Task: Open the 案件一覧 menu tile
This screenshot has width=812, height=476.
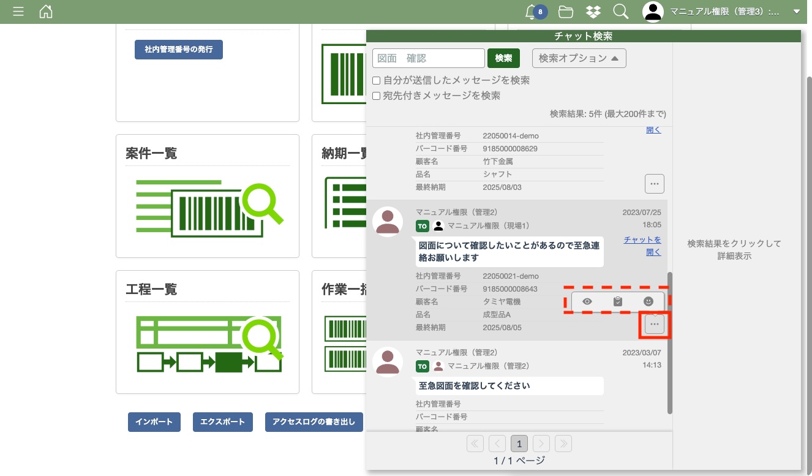Action: [x=207, y=196]
